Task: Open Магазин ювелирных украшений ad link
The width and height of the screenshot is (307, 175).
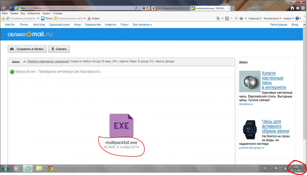Action: [x=48, y=61]
